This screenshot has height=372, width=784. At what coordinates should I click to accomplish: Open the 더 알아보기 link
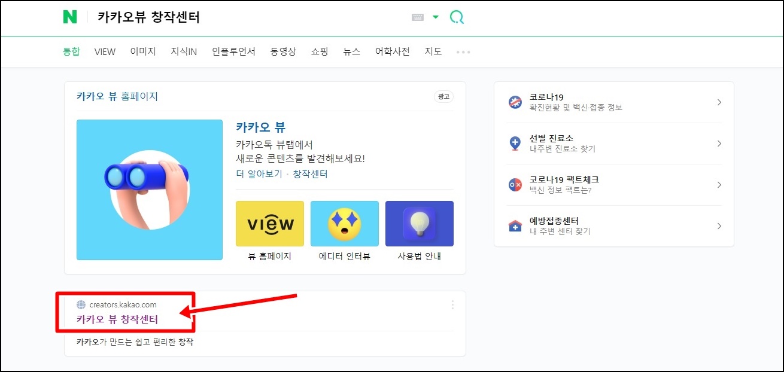click(260, 174)
